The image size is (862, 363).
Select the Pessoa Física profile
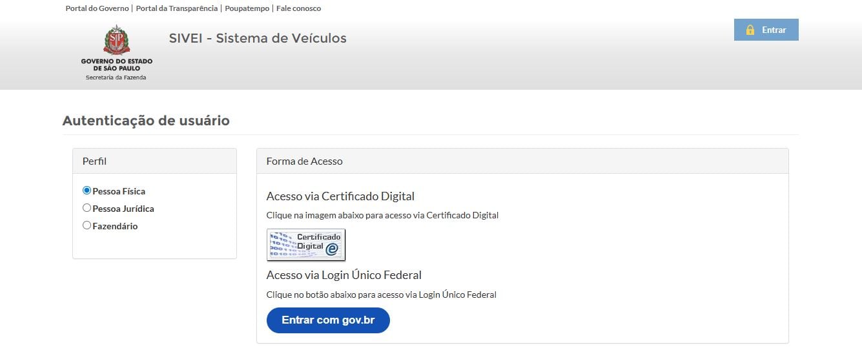coord(87,191)
